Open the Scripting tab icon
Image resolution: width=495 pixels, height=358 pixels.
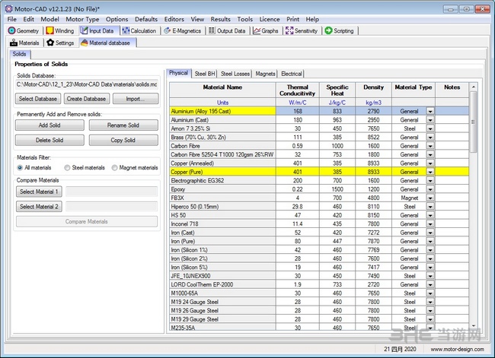329,30
